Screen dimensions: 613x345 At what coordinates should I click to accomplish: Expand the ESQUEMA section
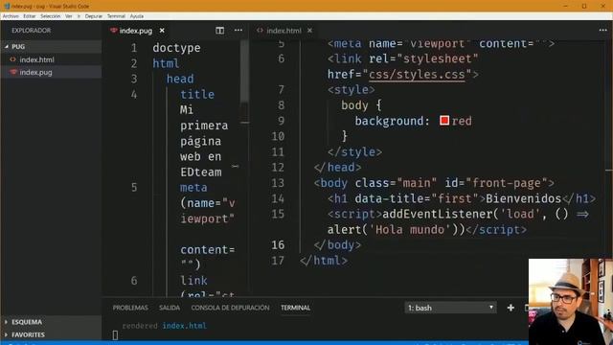(x=51, y=322)
